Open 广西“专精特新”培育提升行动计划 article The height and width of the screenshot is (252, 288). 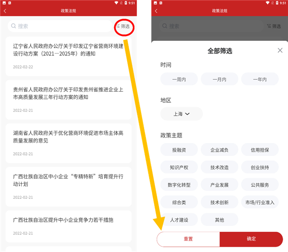tap(68, 187)
